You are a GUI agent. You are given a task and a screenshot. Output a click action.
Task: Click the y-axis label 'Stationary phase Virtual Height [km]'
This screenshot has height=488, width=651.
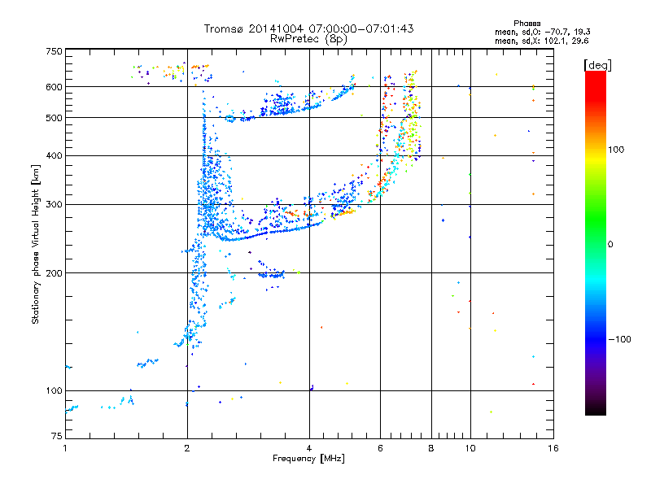(x=36, y=244)
